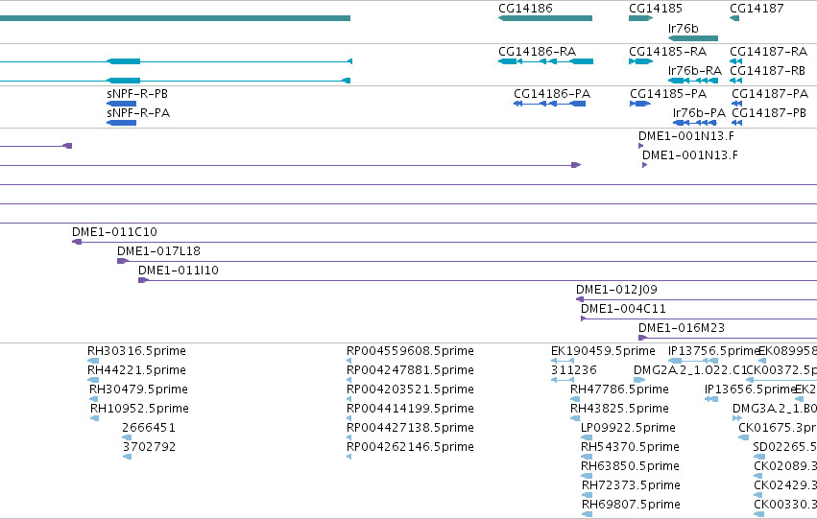Select the 2666451 feature label
The image size is (817, 519).
149,428
